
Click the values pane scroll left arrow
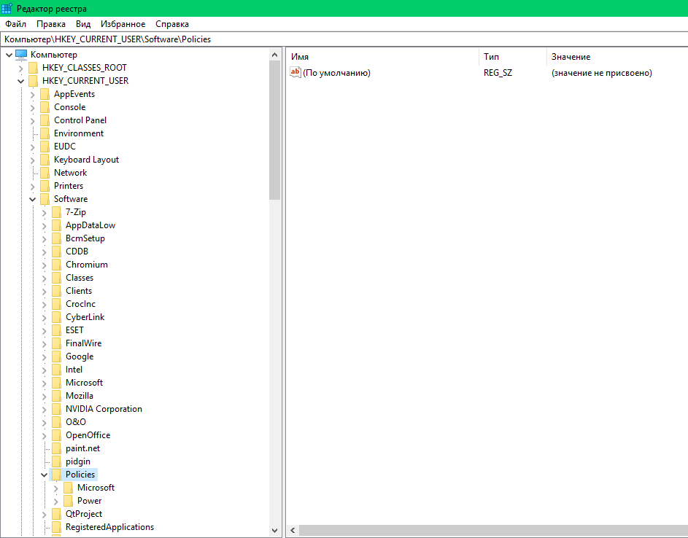tap(293, 531)
